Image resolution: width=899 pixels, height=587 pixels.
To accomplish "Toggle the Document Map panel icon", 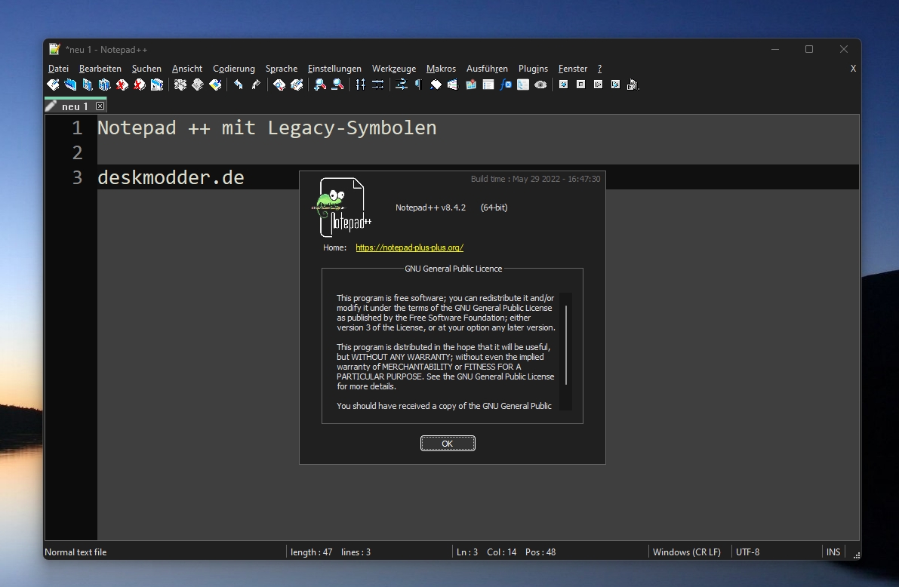I will click(471, 85).
